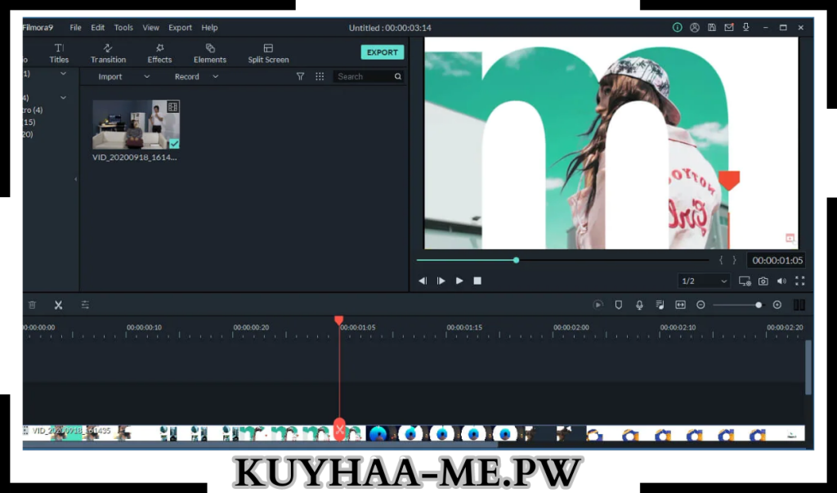Split the clip with scissors icon
Viewport: 837px width, 493px height.
(x=58, y=305)
